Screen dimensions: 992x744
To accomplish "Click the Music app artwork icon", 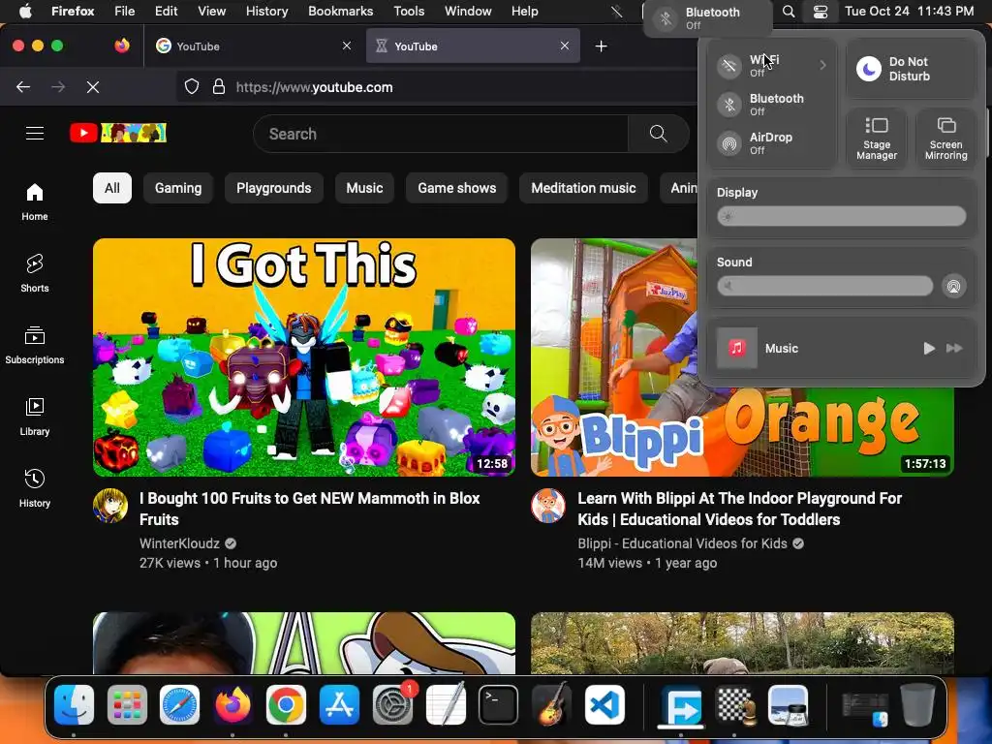I will click(x=736, y=348).
